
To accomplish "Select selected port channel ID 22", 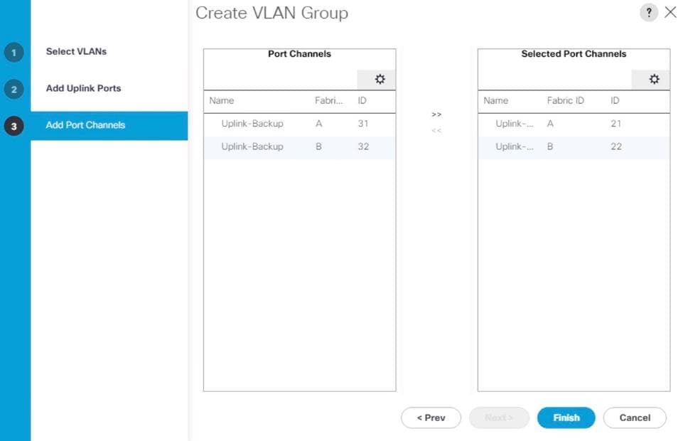I will (574, 147).
